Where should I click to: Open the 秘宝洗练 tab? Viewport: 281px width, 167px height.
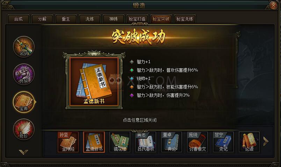pos(185,19)
